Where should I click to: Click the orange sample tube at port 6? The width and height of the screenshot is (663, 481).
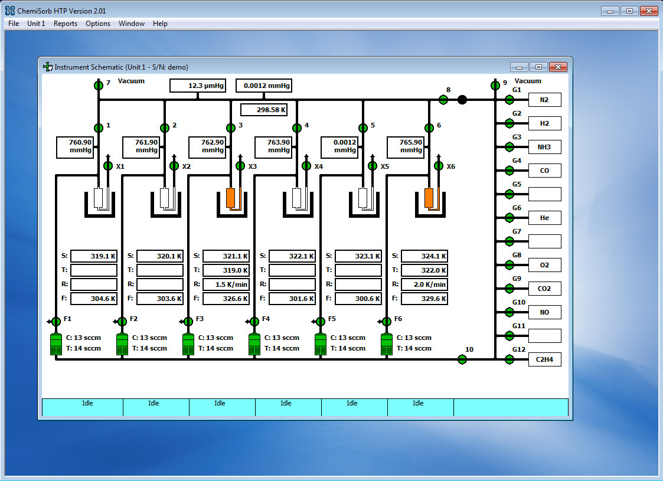tap(429, 198)
